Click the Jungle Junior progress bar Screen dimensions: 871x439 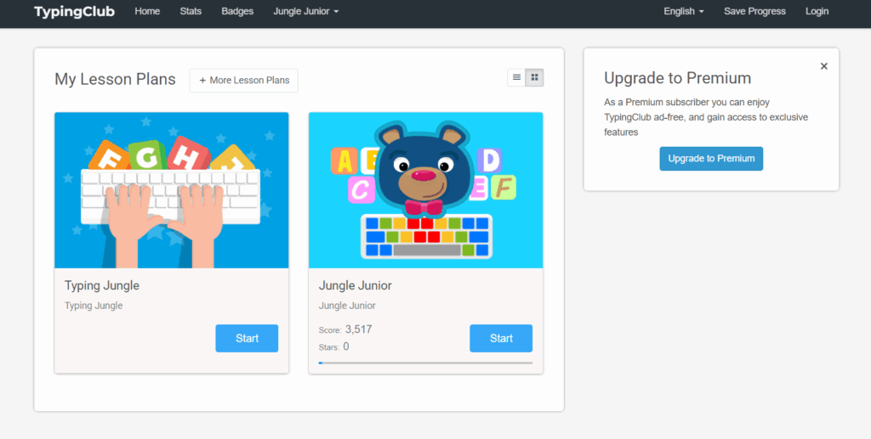click(425, 363)
